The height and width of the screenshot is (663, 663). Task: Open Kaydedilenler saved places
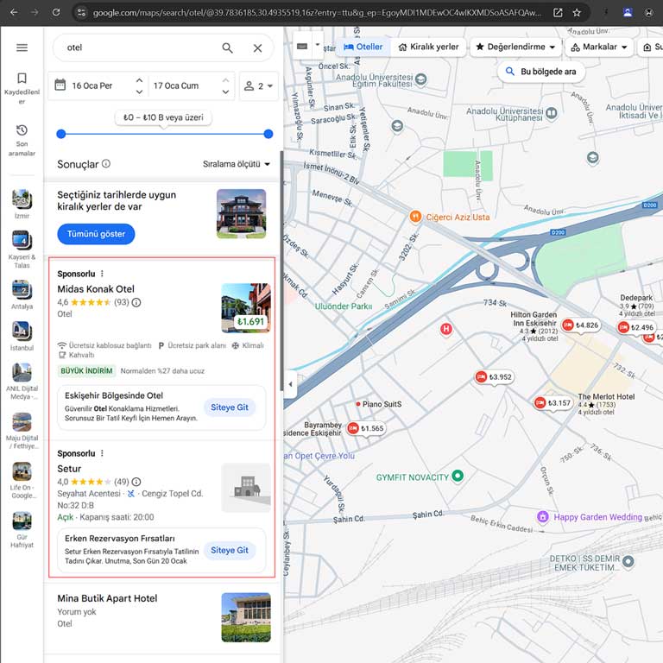point(22,89)
